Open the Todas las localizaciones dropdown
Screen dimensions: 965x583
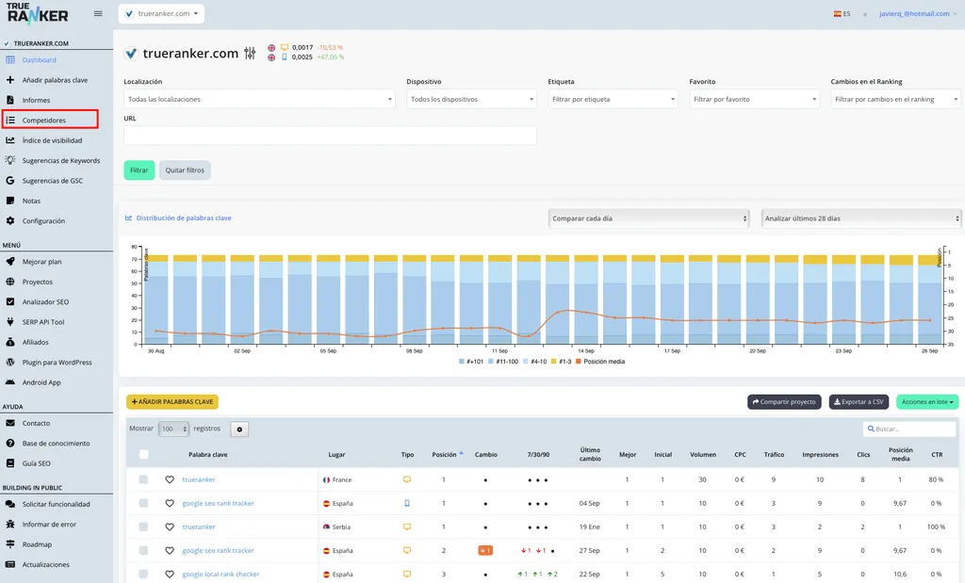(259, 99)
